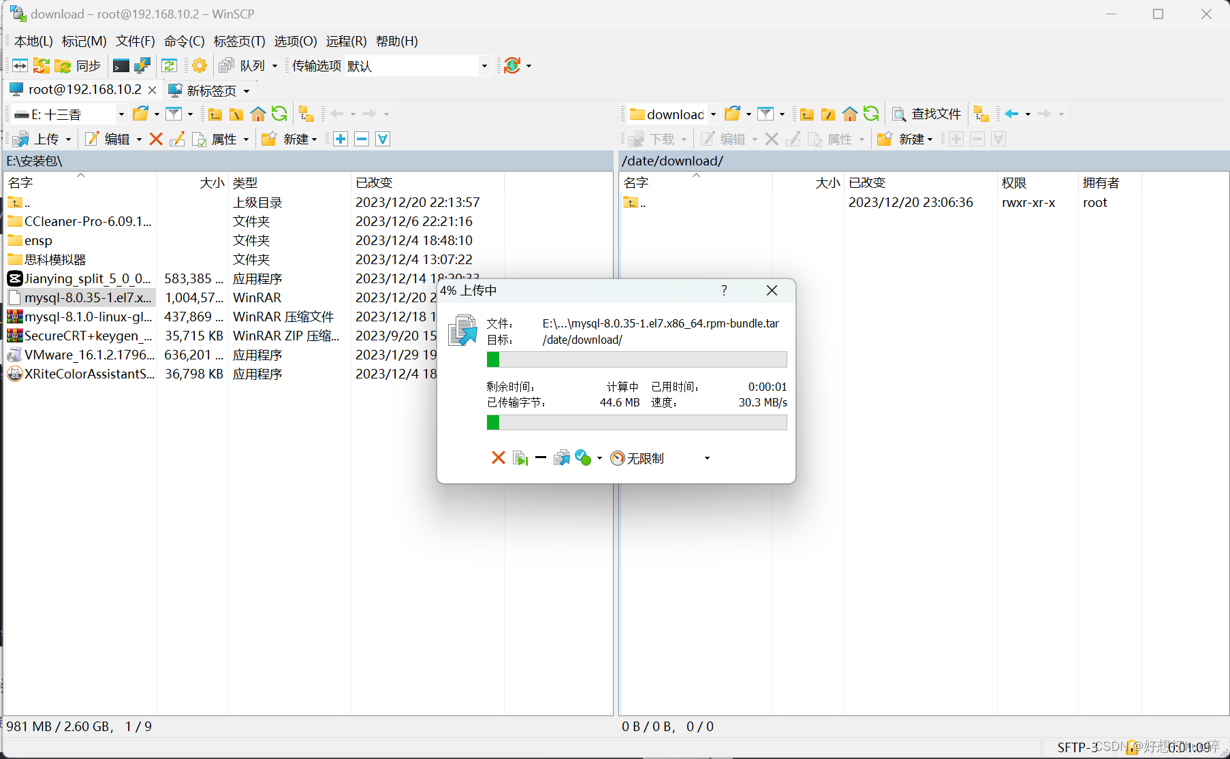The height and width of the screenshot is (759, 1230).
Task: Open the terminal console icon
Action: tap(121, 65)
